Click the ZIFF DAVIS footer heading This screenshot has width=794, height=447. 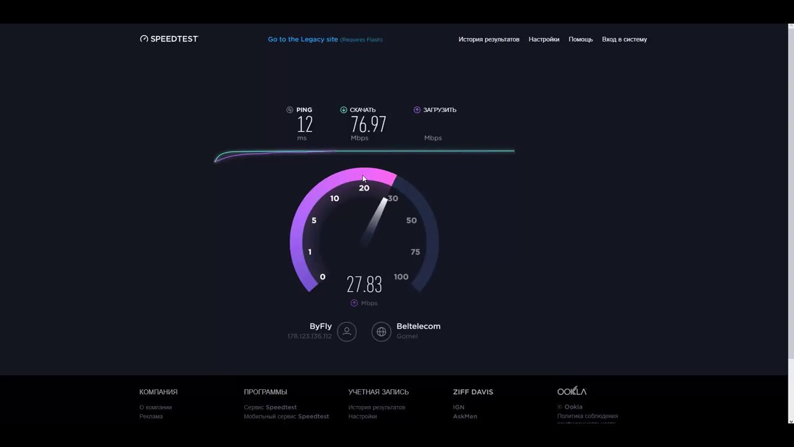point(473,392)
